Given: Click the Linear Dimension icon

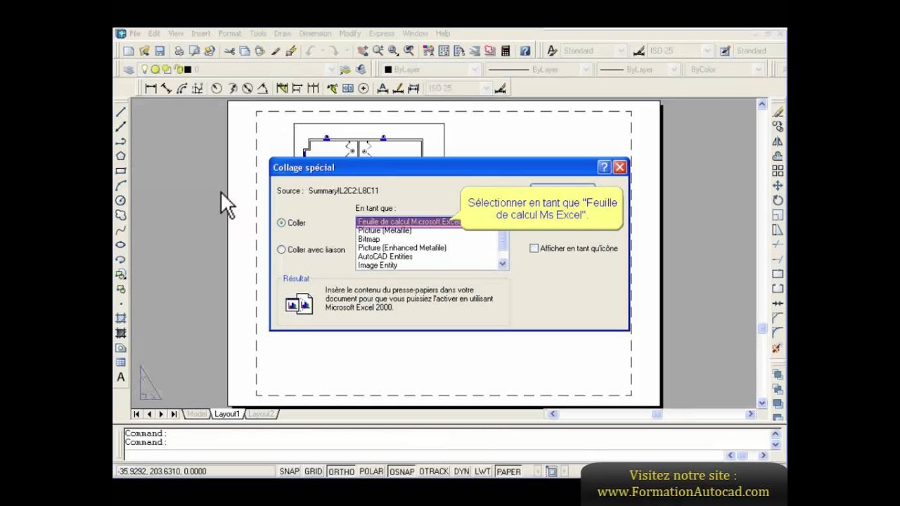Looking at the screenshot, I should pyautogui.click(x=150, y=89).
